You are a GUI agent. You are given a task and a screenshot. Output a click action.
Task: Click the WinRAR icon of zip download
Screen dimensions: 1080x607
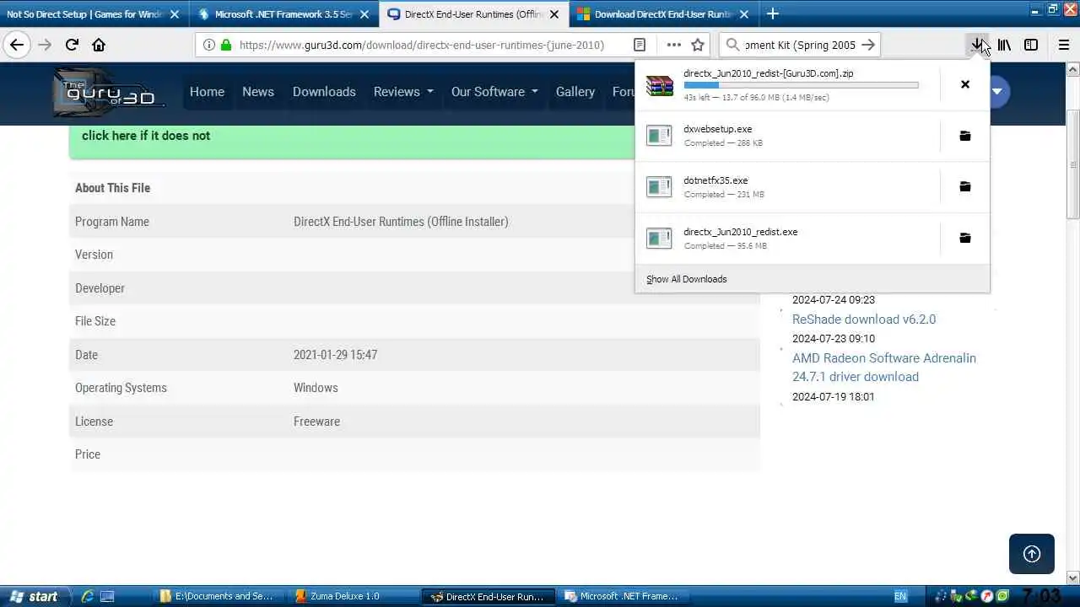click(x=660, y=84)
